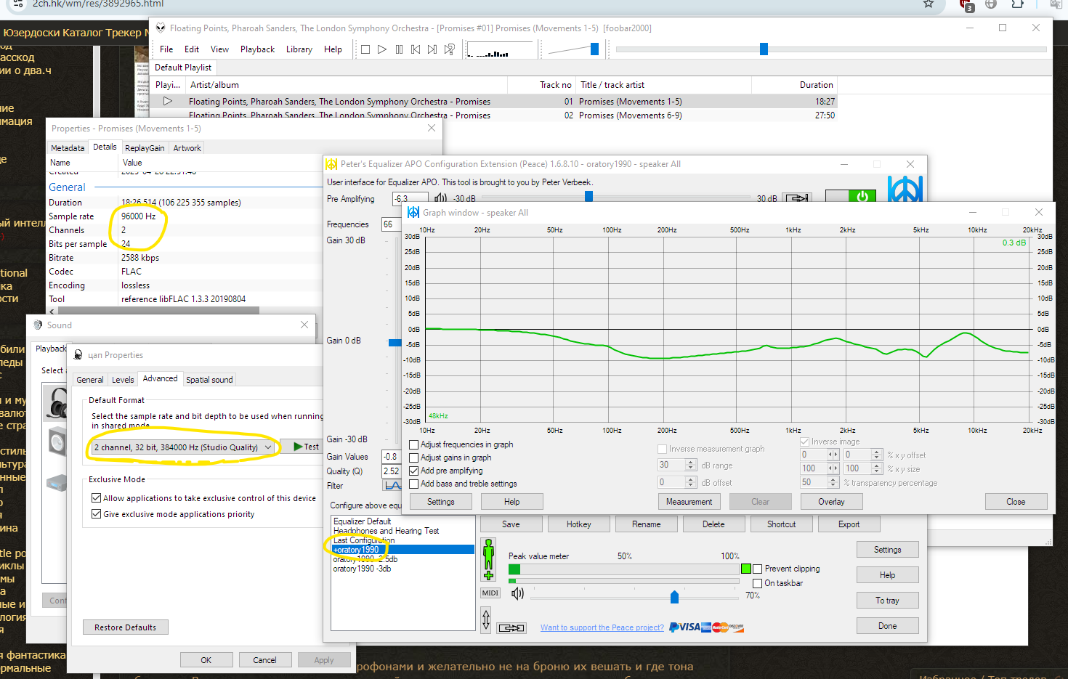Skip to next track in foobar2000
This screenshot has height=679, width=1068.
click(432, 49)
